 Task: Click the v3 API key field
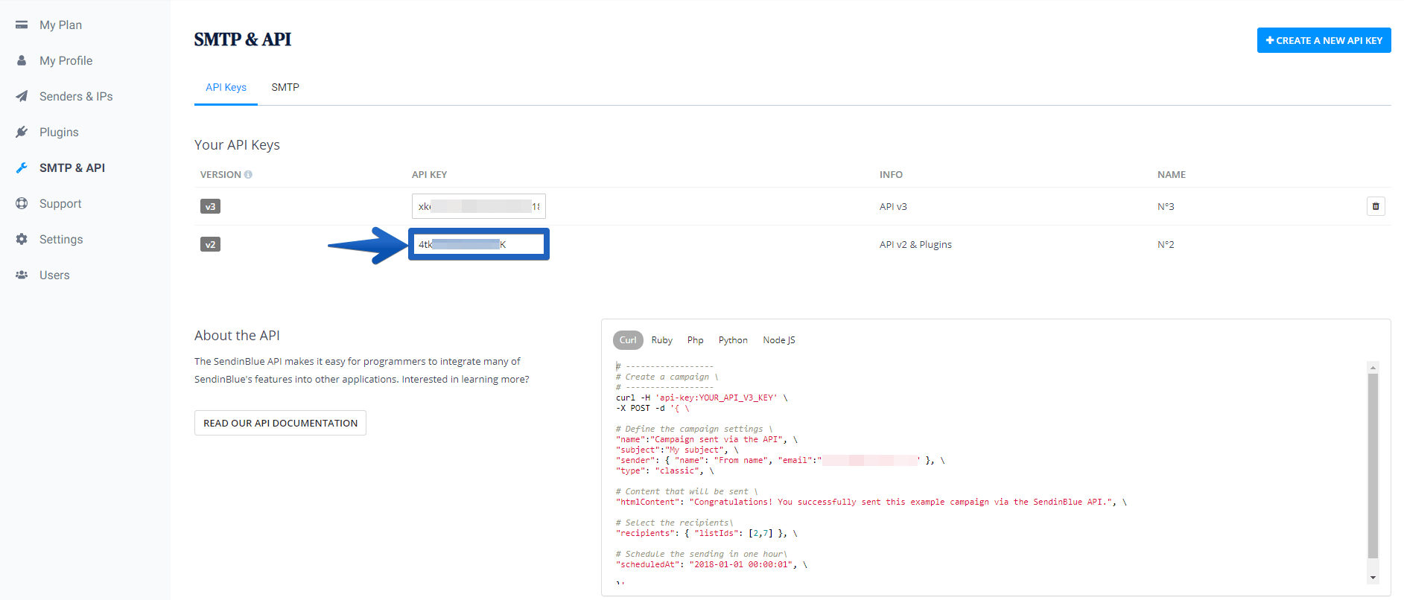[x=479, y=206]
